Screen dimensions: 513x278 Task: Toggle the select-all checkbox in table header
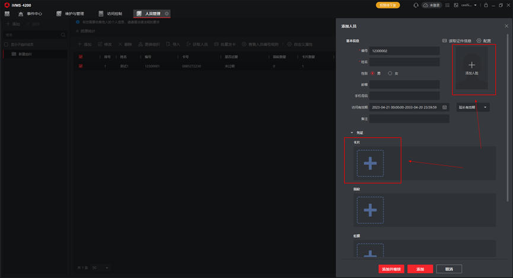81,57
